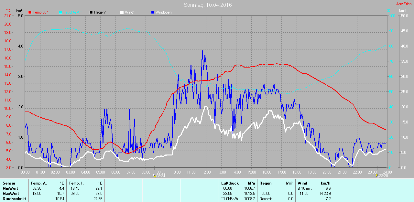Click the Luftdruck average '1009.7'
Screen dimensions: 414x202
tap(249, 199)
